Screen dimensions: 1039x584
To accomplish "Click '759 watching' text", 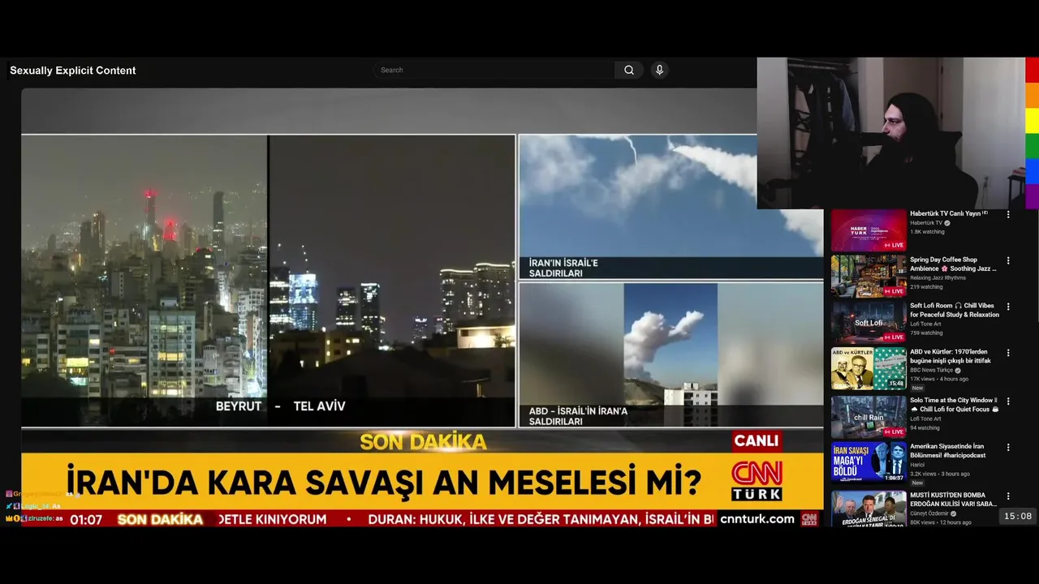I will pos(926,333).
